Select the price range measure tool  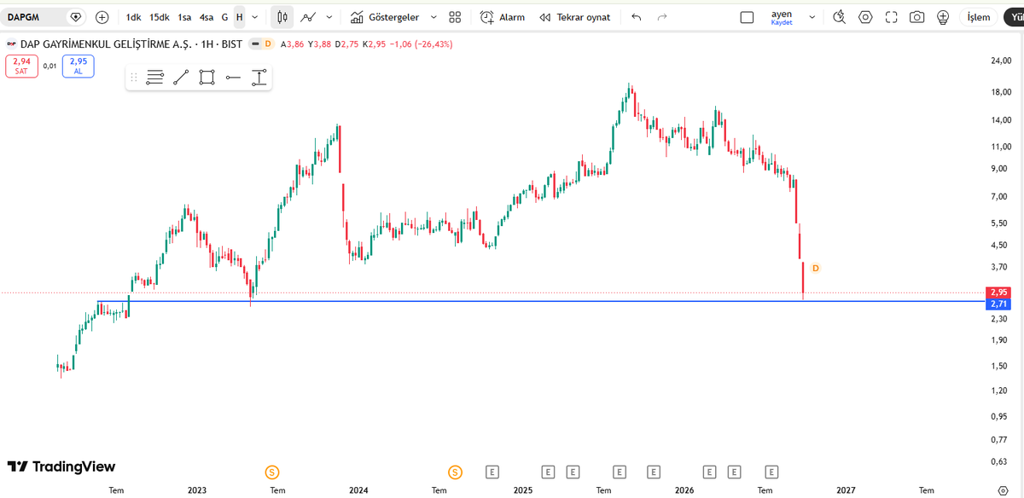[x=259, y=78]
